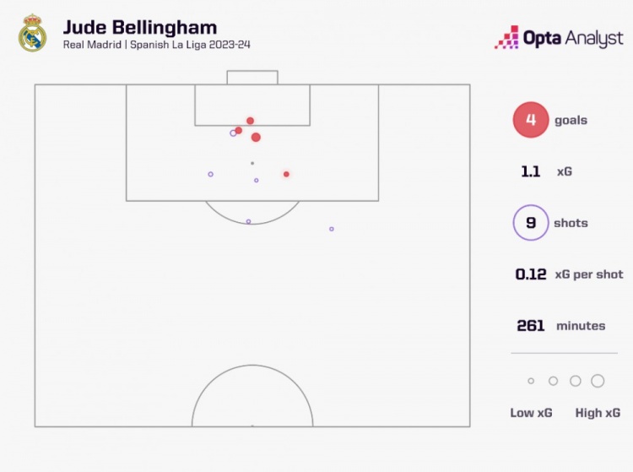Select the red goal dot inside six-yard box
Viewport: 633px width, 472px height.
pos(251,121)
